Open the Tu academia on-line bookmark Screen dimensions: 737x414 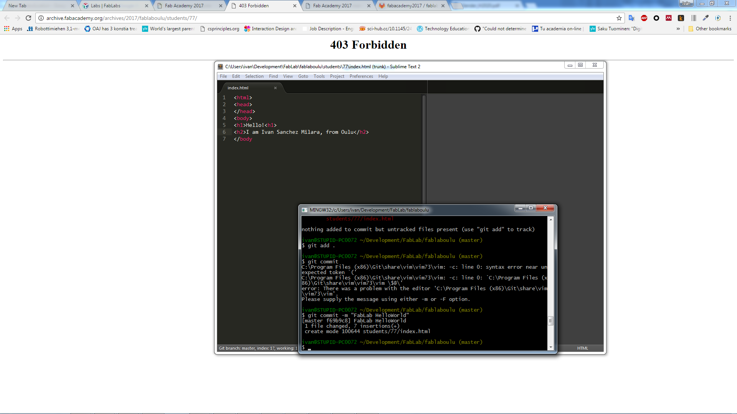(x=558, y=29)
